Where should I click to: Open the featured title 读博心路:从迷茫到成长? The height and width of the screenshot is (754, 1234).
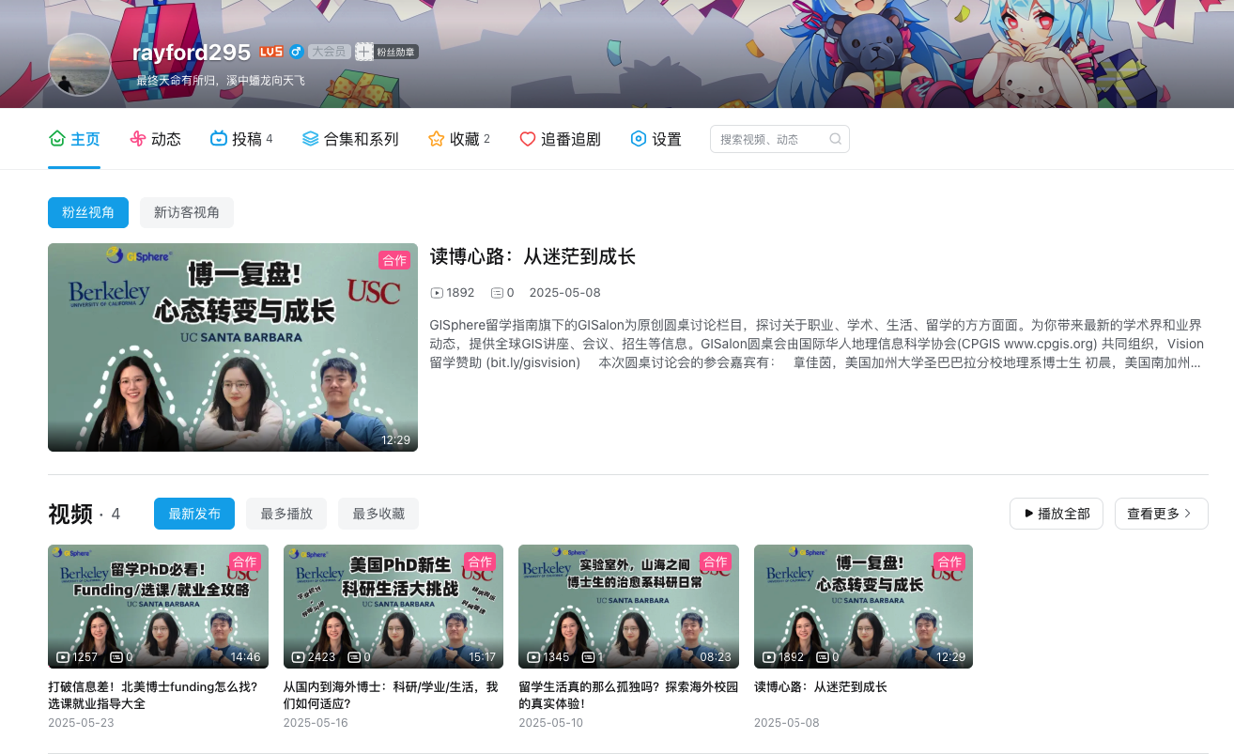point(532,256)
